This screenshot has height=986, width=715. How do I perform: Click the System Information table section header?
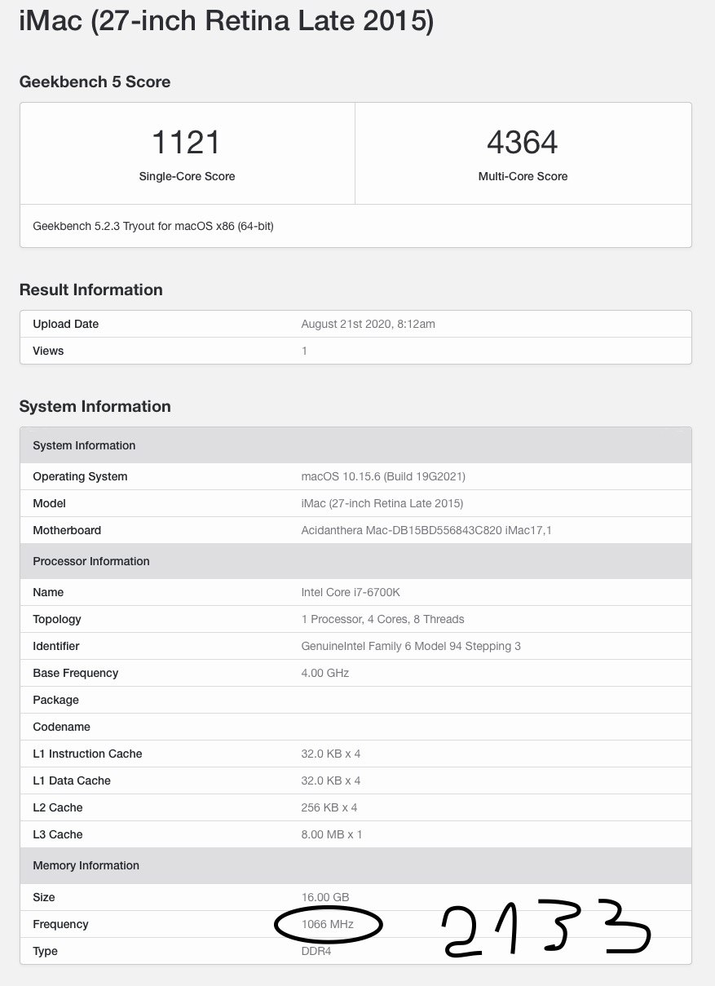(x=355, y=445)
